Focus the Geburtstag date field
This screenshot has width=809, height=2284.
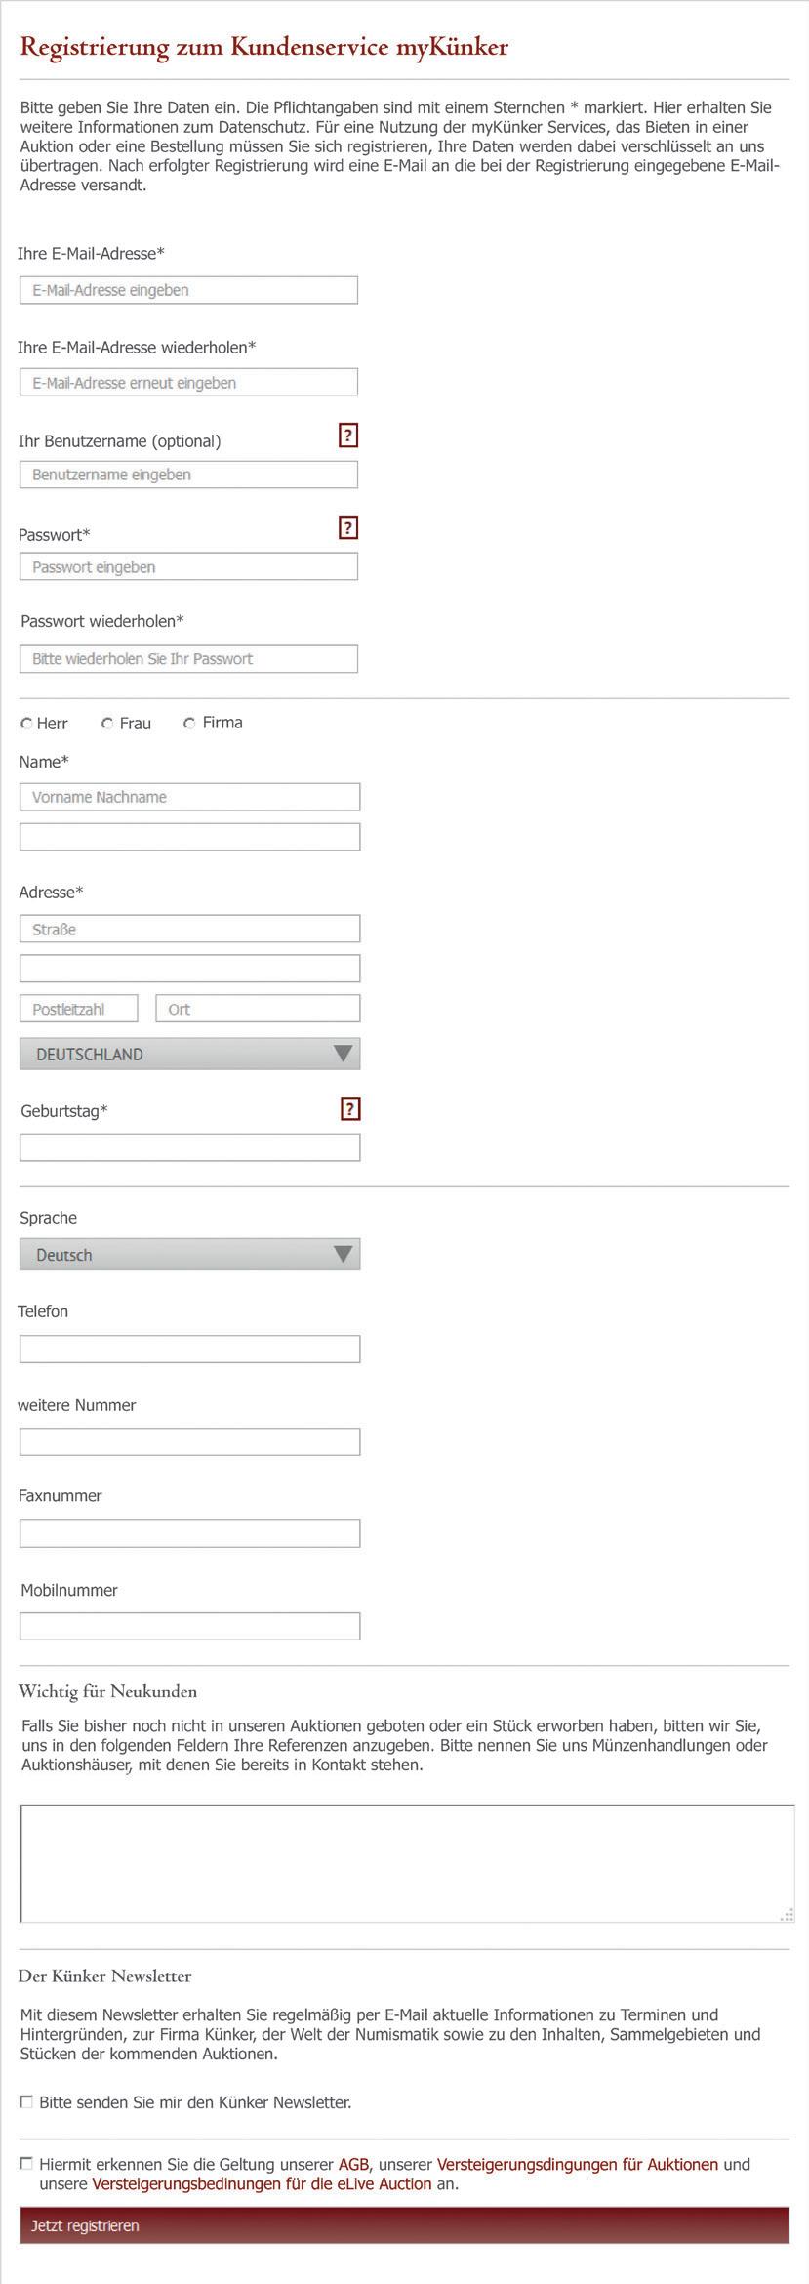point(190,1147)
